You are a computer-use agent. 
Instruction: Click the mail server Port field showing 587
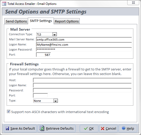43,55
